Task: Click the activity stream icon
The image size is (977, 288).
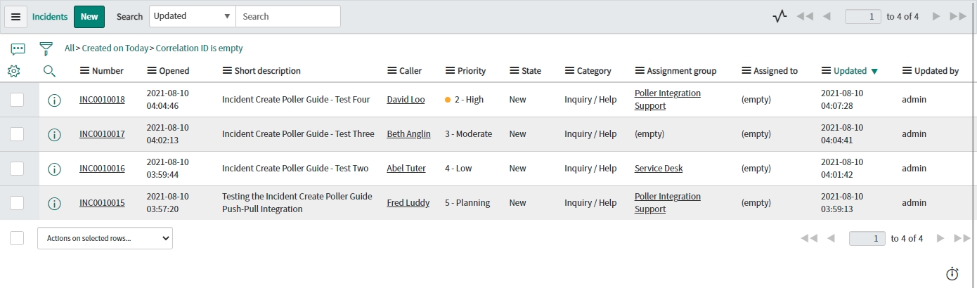Action: coord(779,17)
